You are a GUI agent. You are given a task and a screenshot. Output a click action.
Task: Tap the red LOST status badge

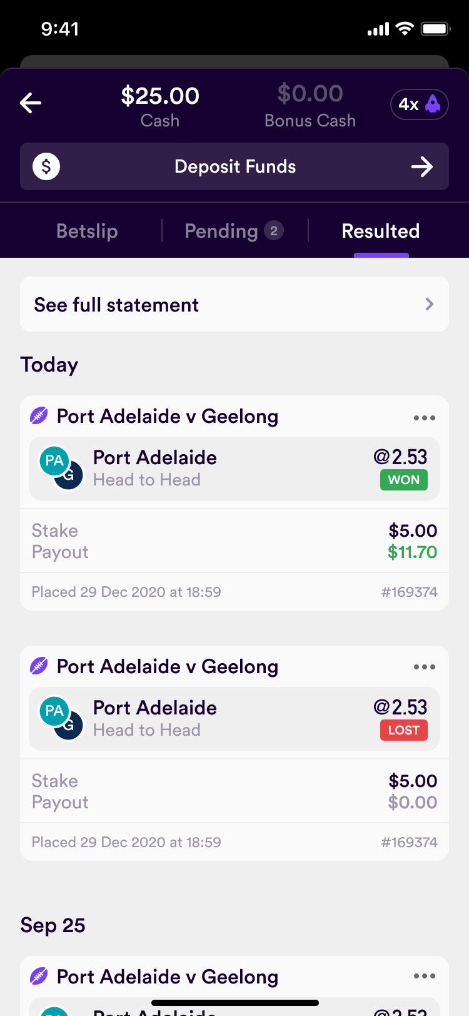(404, 730)
